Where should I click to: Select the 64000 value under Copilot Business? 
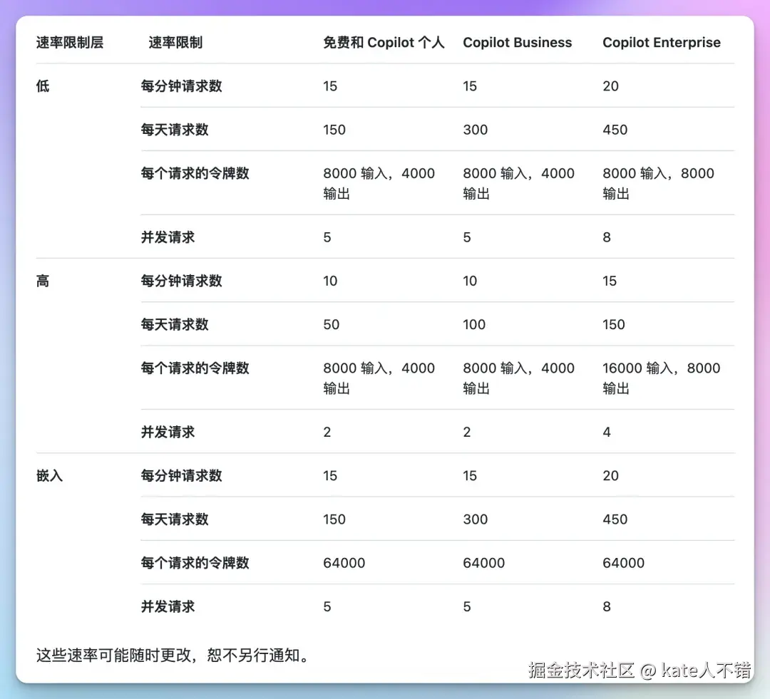tap(483, 563)
